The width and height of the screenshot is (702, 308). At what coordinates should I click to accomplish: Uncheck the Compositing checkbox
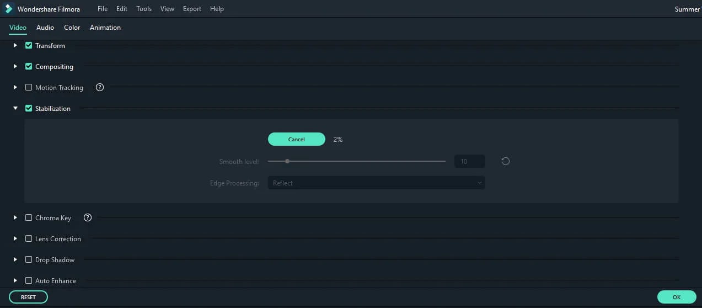(29, 66)
